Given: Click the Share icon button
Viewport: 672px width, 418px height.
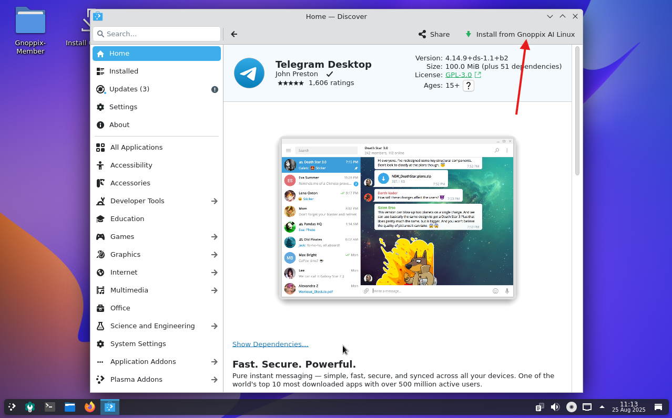Looking at the screenshot, I should (x=434, y=34).
